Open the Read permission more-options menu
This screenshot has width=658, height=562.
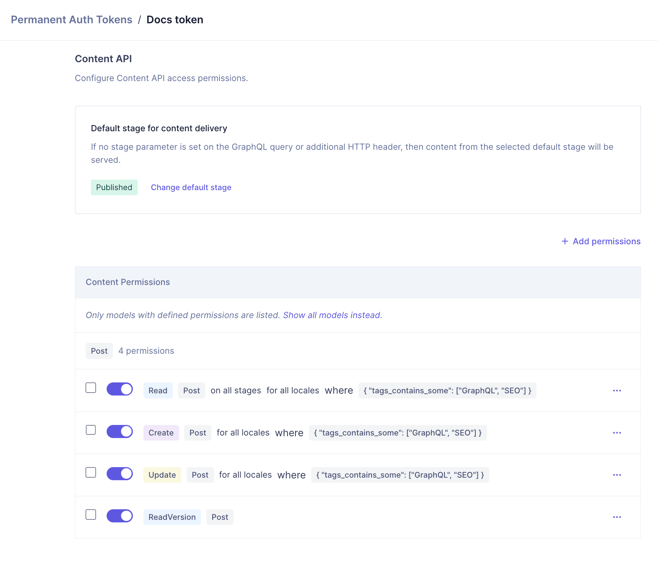click(x=617, y=390)
